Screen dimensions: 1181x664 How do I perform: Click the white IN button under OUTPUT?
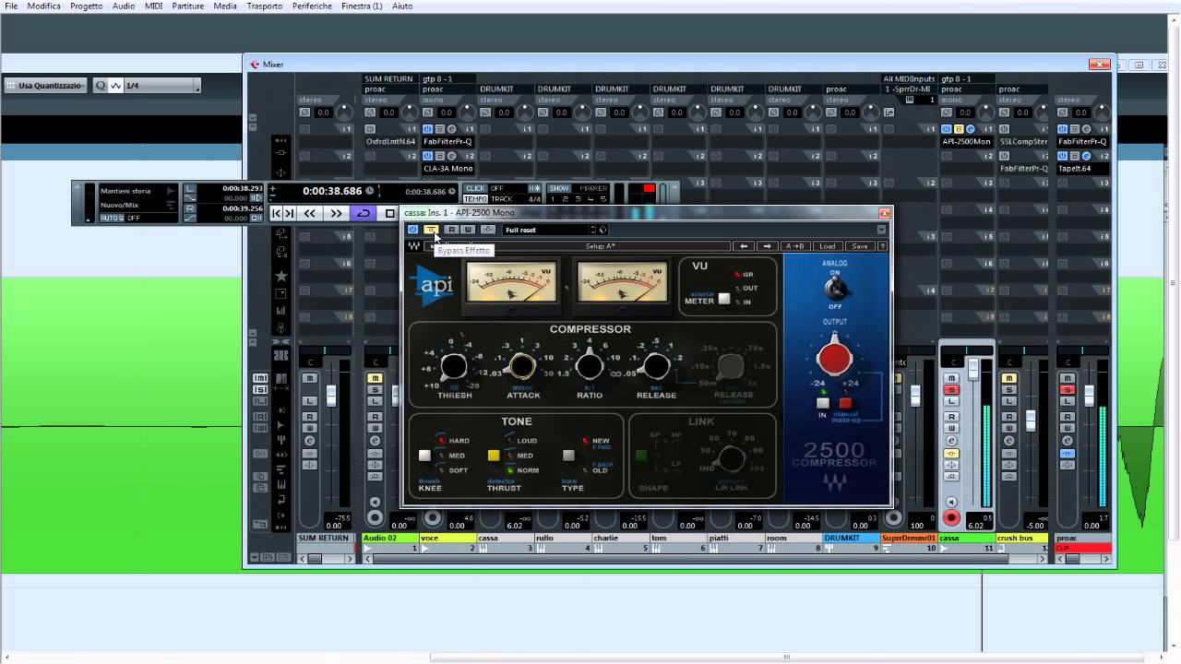click(823, 403)
